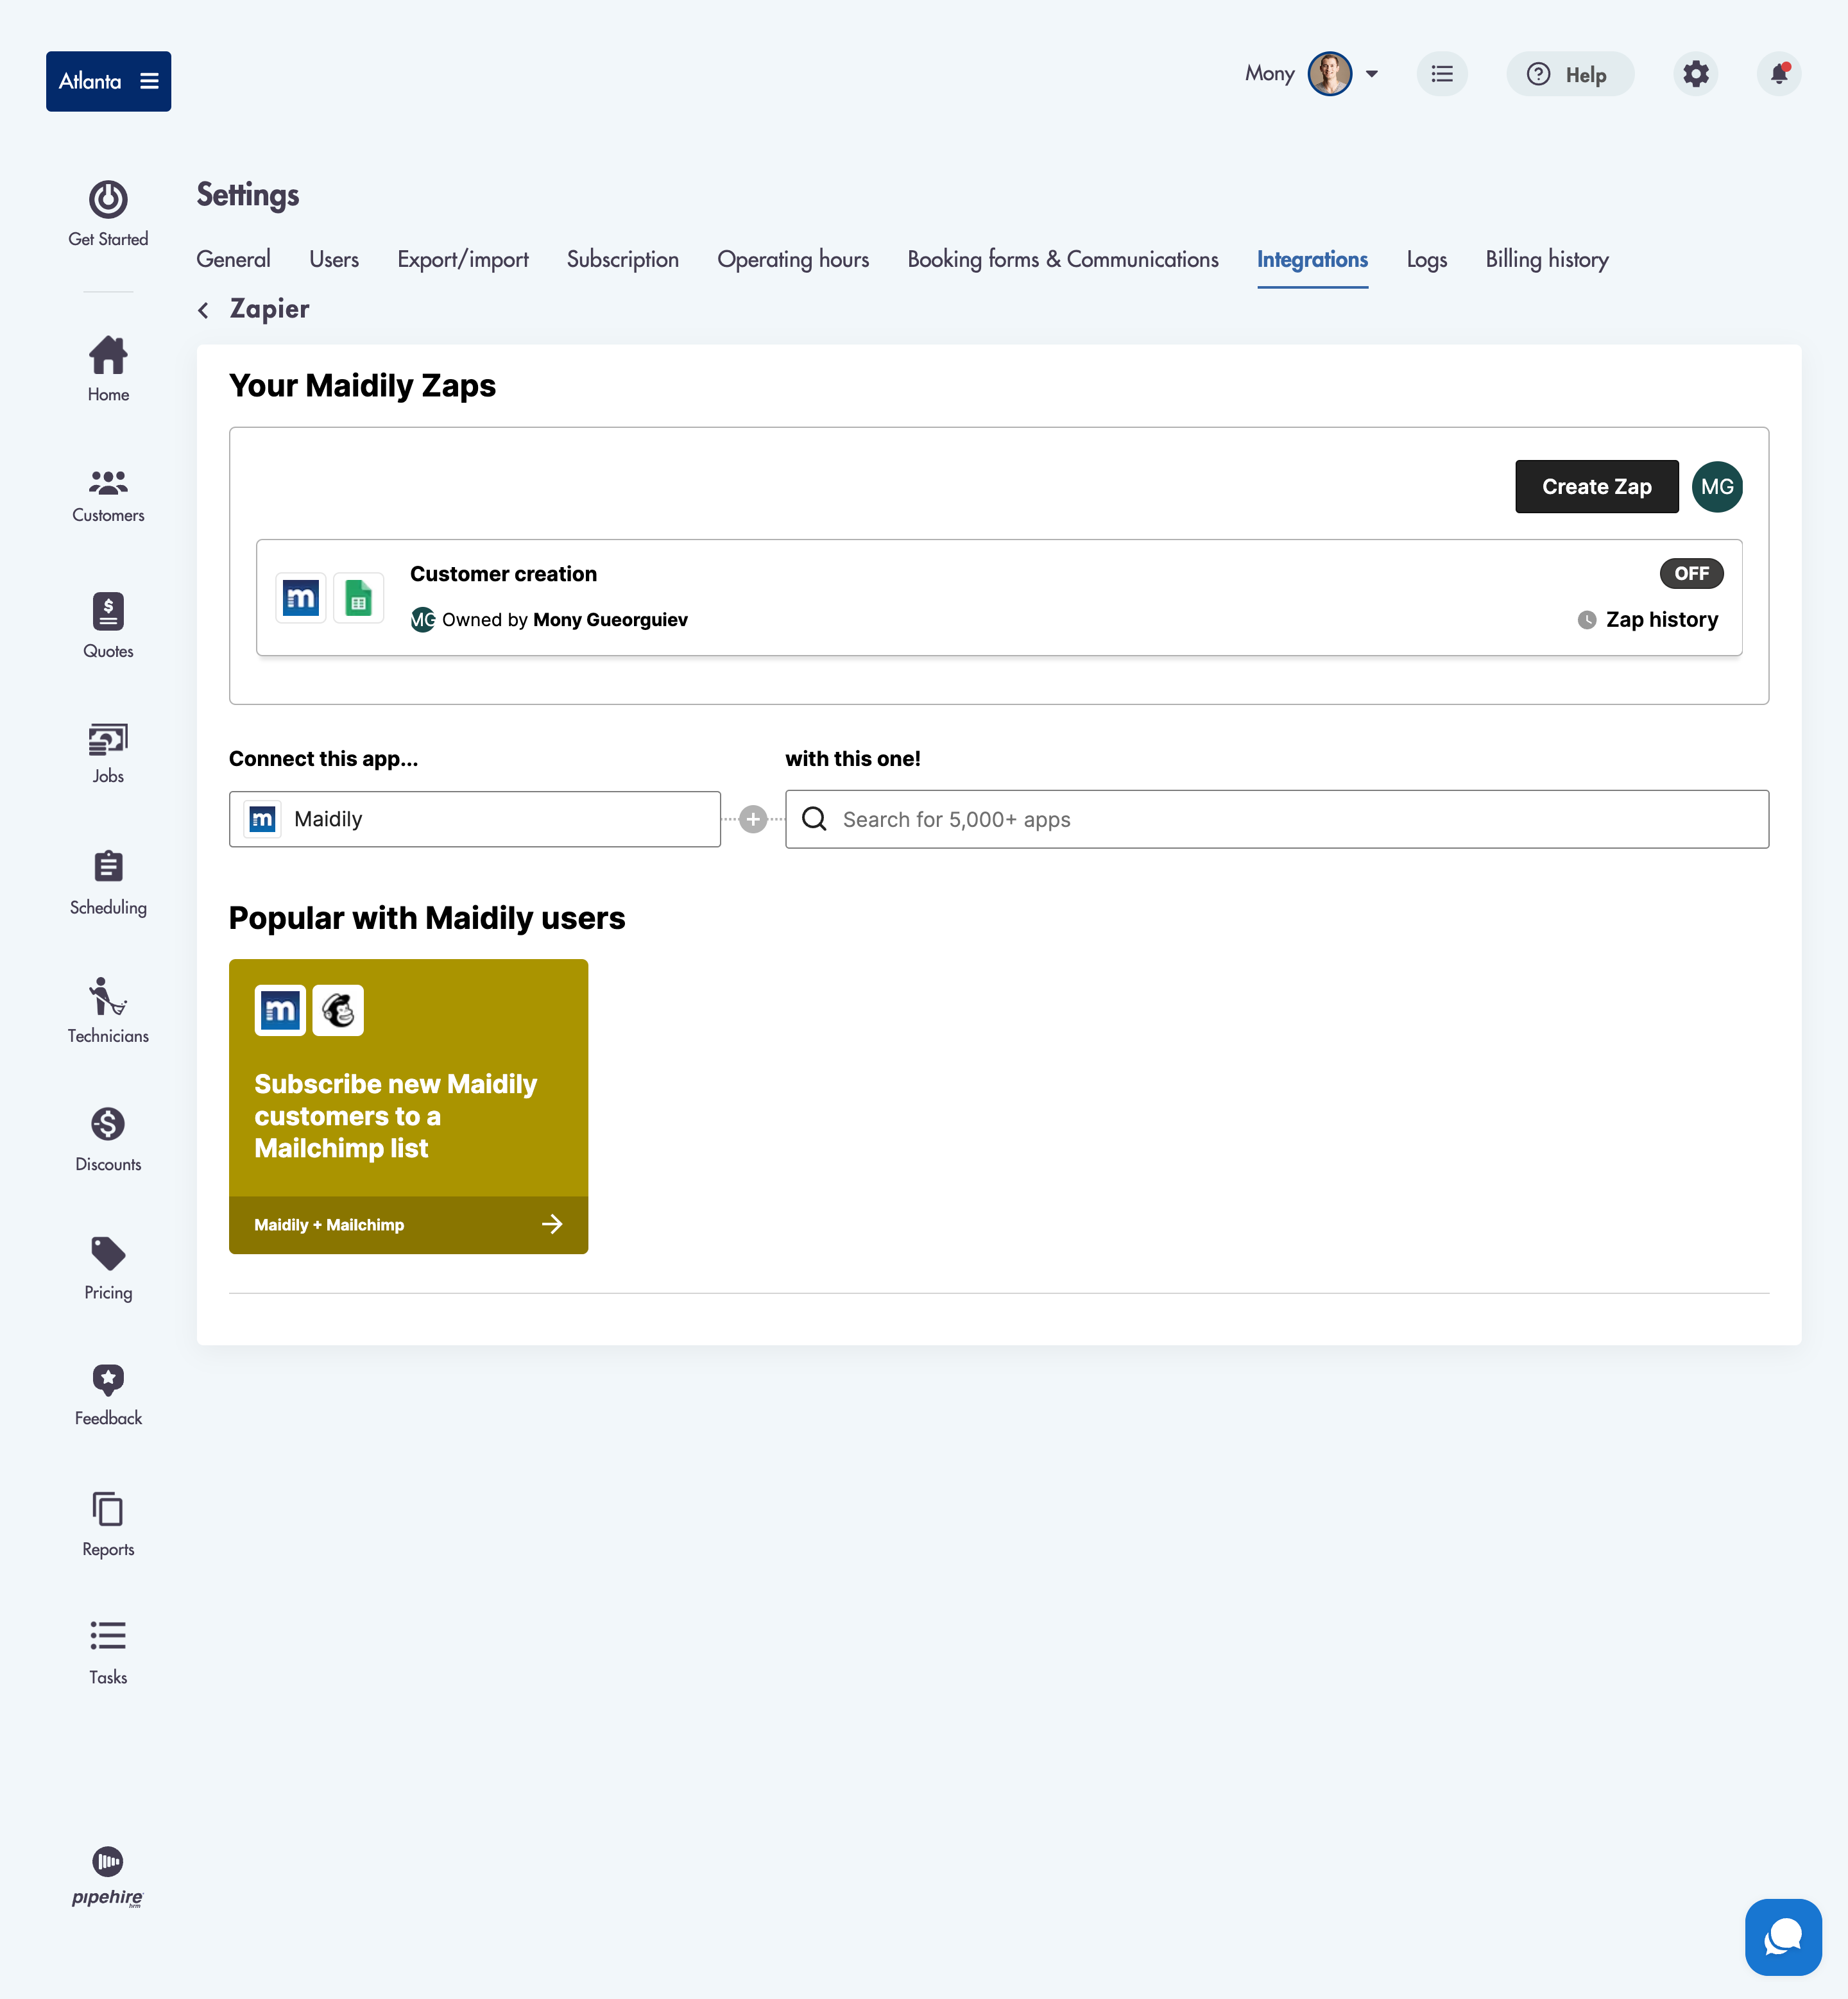Open the Maidily app selector box
The height and width of the screenshot is (1999, 1848).
point(474,819)
